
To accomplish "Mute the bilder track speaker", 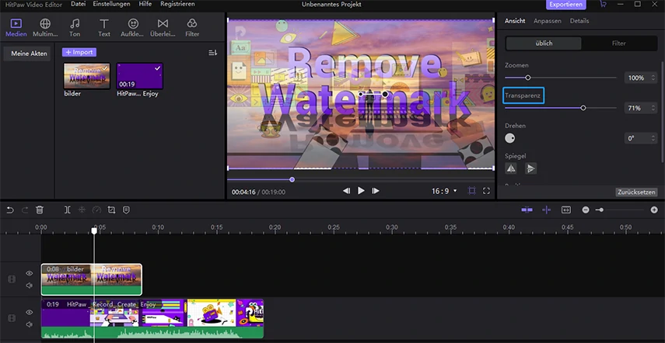I will [x=30, y=286].
